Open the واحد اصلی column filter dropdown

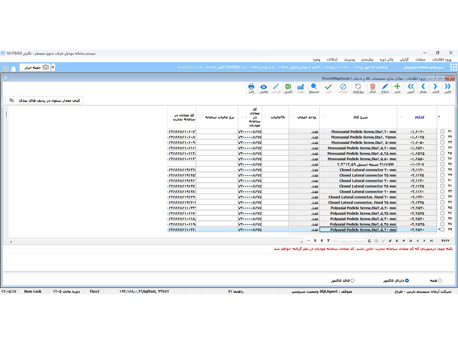pos(293,117)
